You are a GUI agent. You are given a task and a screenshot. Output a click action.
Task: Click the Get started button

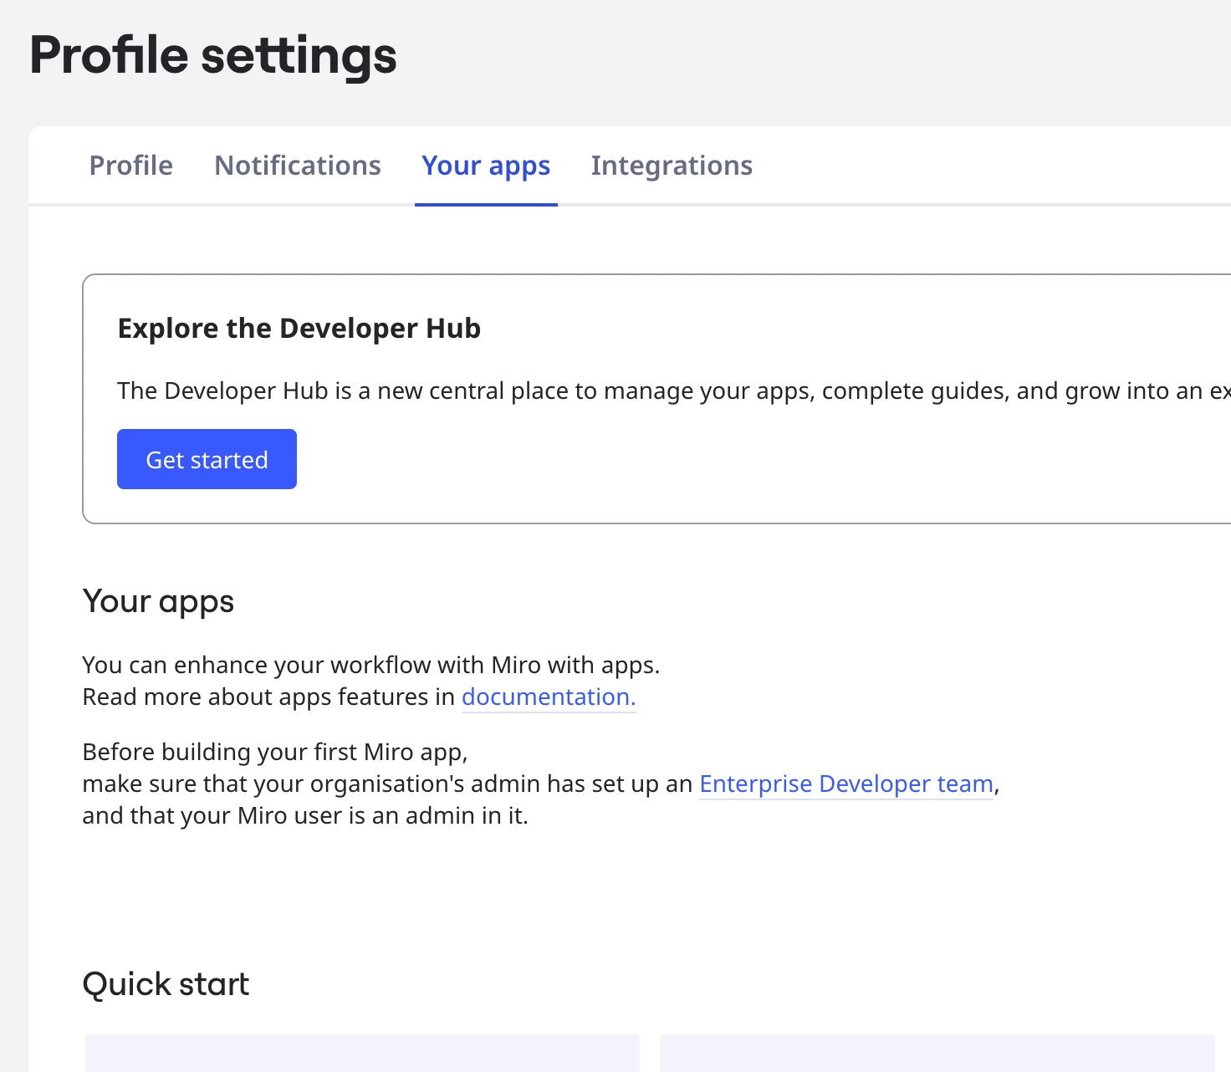coord(207,459)
